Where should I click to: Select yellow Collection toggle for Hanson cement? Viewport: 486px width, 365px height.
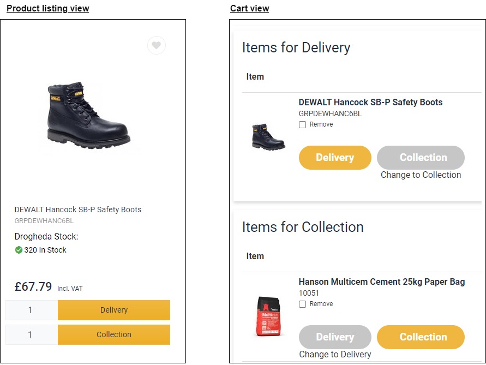tap(421, 337)
